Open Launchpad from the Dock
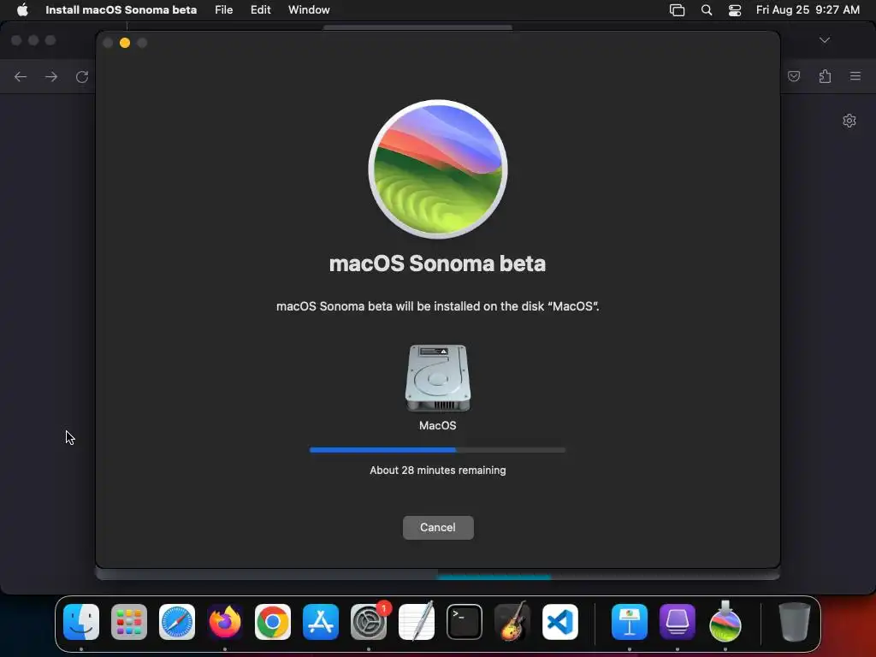876x657 pixels. 129,622
